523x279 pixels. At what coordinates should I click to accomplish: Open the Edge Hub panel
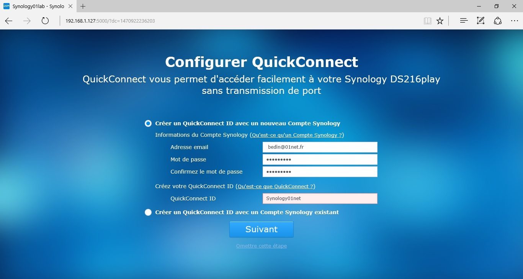(464, 21)
